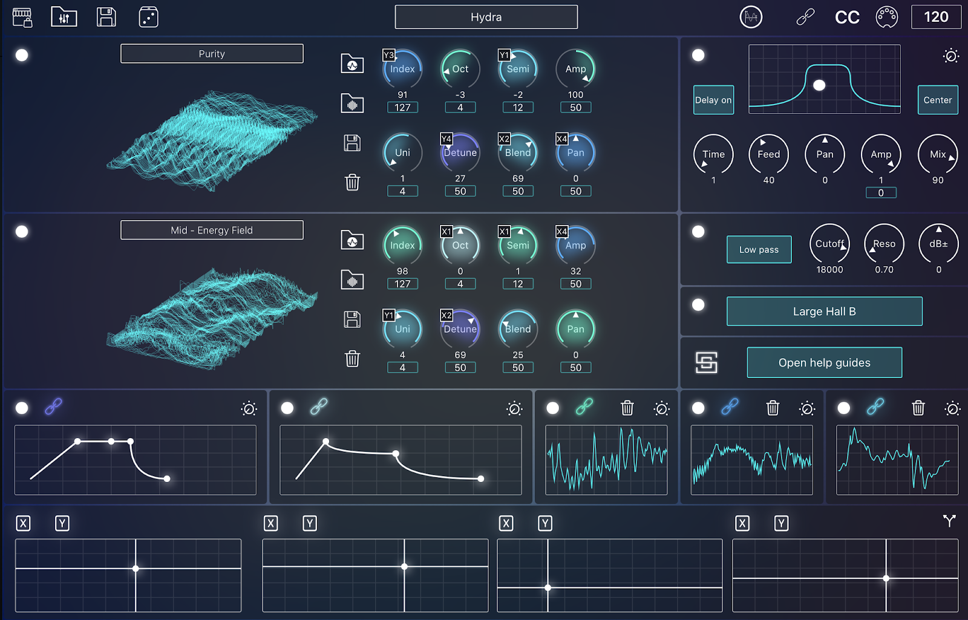Click the MIDI link icon in the top bar
The height and width of the screenshot is (620, 968).
tap(806, 17)
